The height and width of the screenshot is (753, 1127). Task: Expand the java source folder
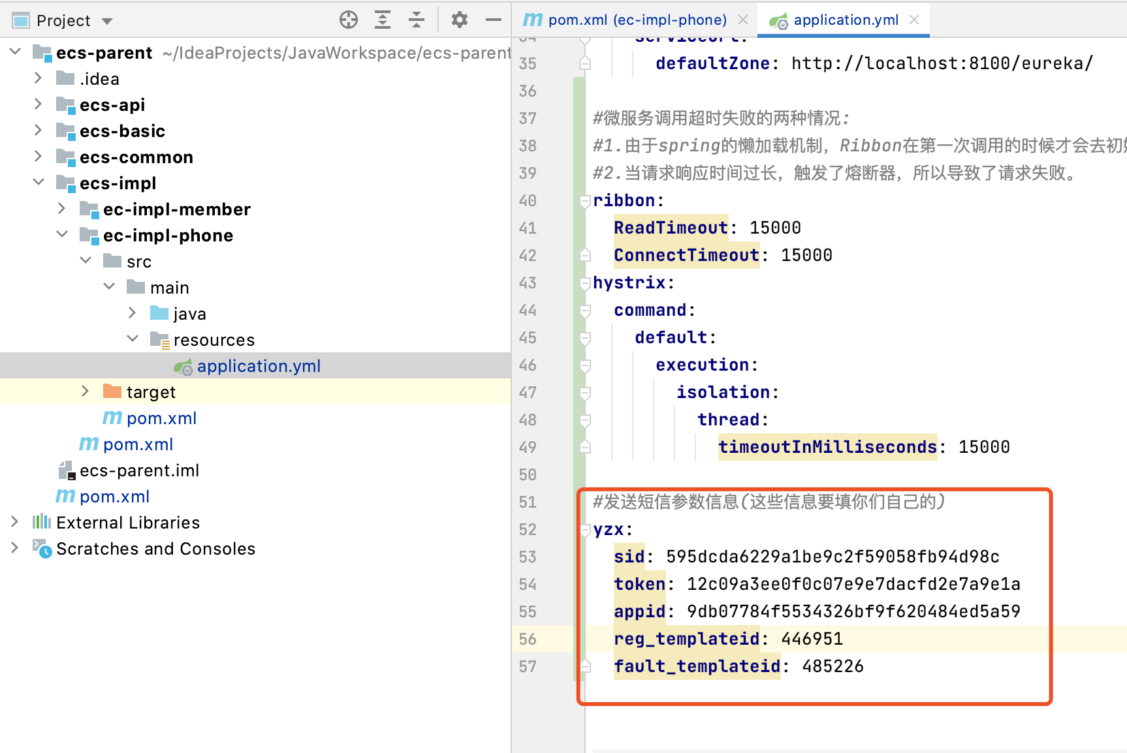pyautogui.click(x=133, y=313)
